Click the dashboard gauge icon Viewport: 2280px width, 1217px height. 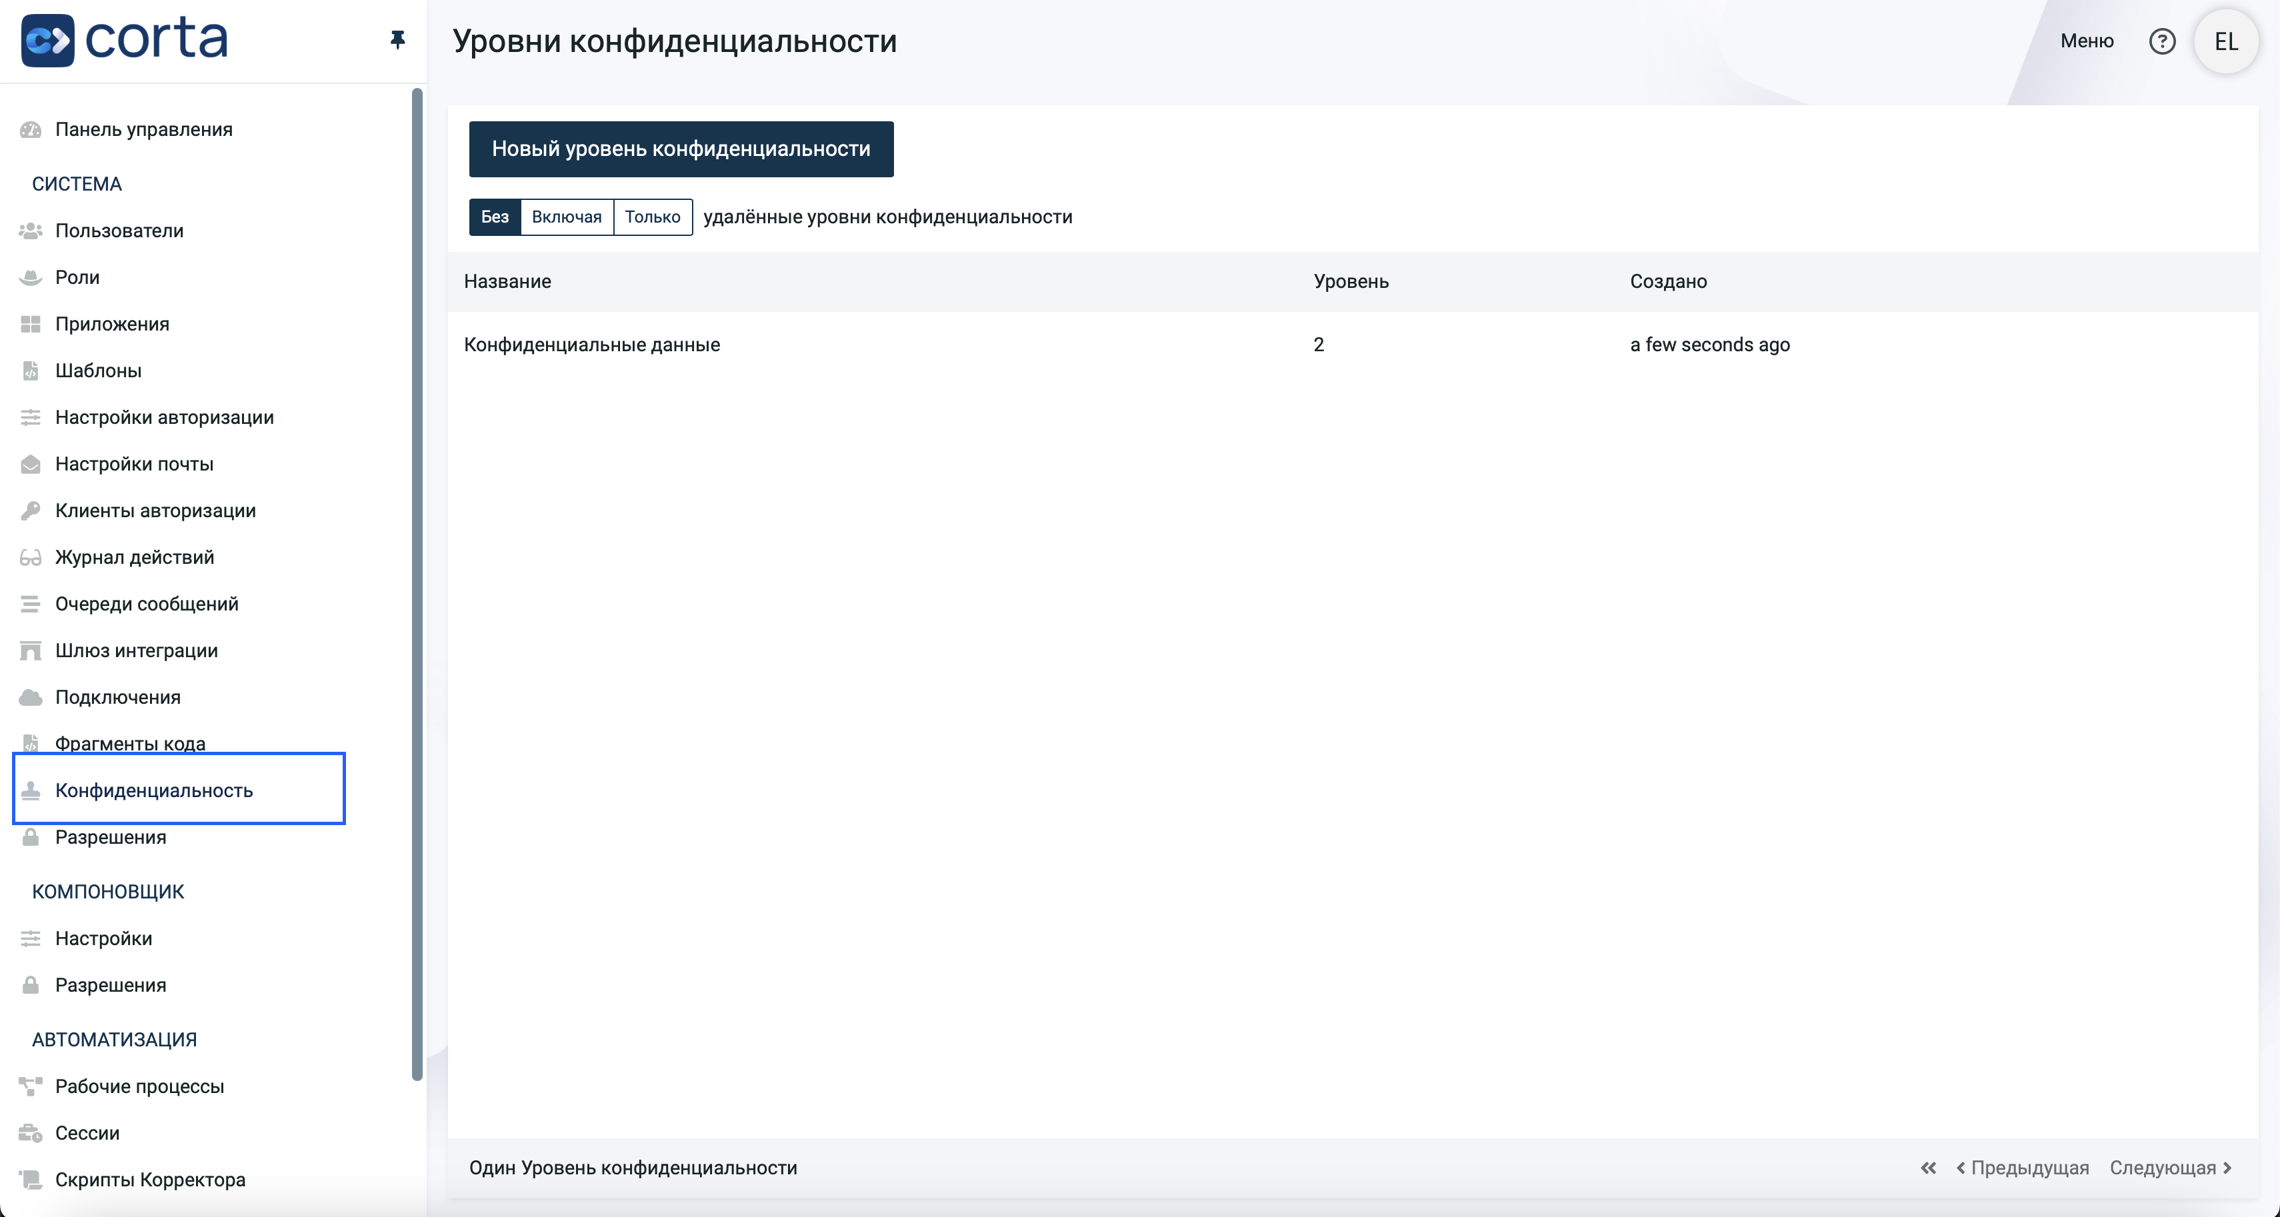coord(31,129)
